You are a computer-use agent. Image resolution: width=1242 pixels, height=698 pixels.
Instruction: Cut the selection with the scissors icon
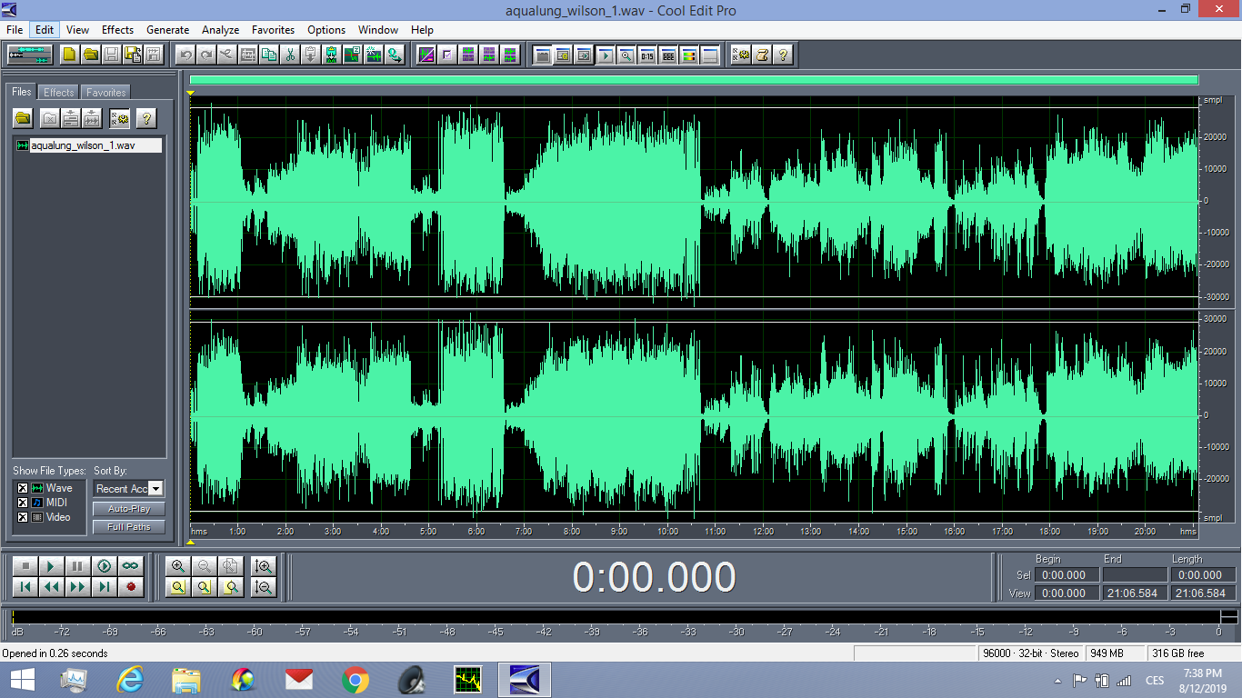click(290, 55)
